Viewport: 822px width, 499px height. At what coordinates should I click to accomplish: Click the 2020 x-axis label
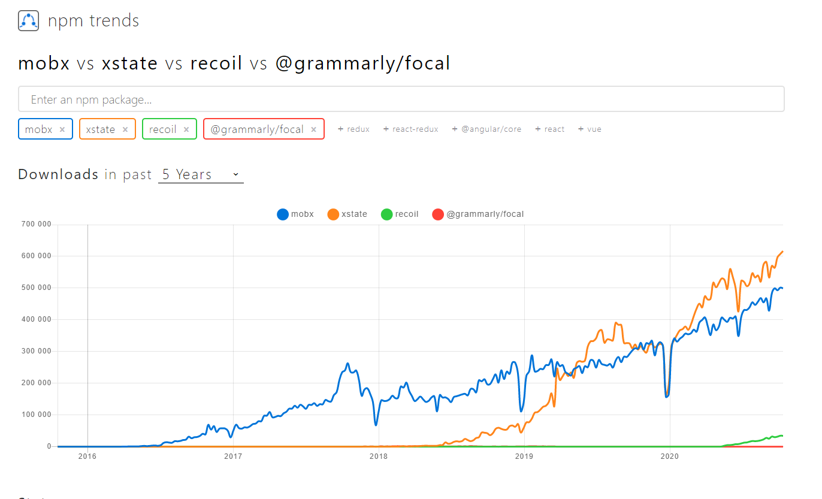pyautogui.click(x=670, y=456)
